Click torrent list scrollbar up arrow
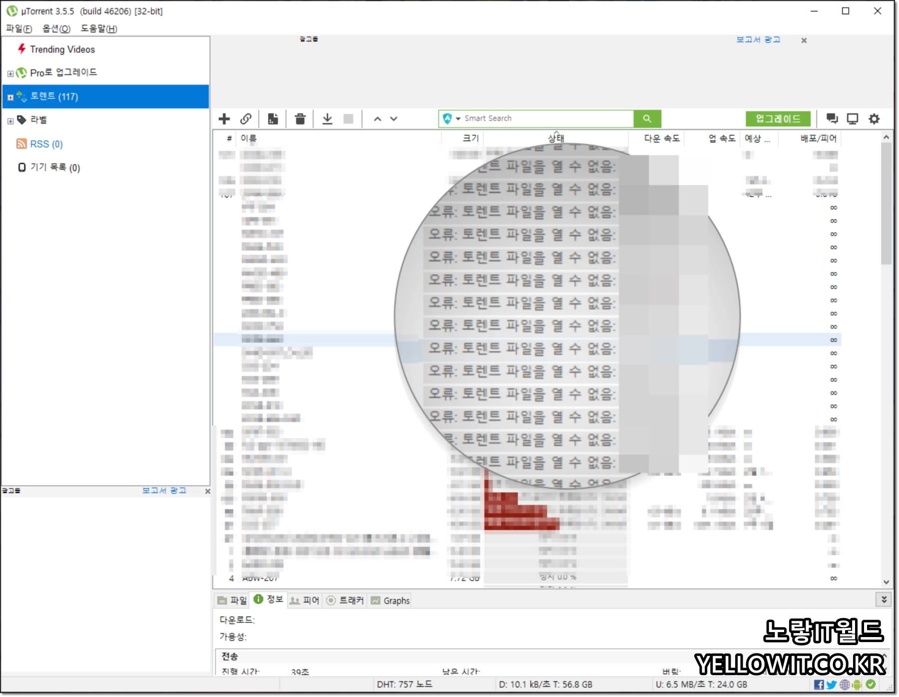Viewport: 899px width, 697px height. 887,137
